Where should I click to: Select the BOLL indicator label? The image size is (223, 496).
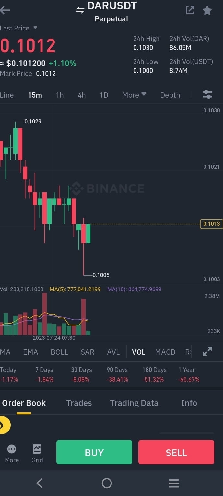click(59, 352)
